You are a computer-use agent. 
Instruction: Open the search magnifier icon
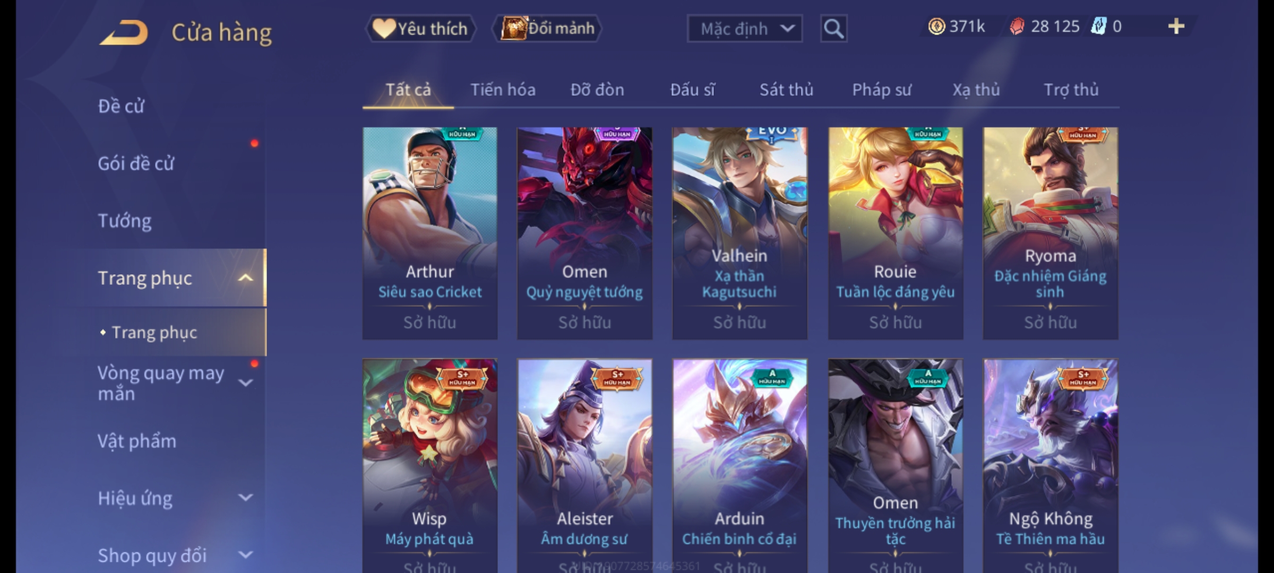point(833,29)
